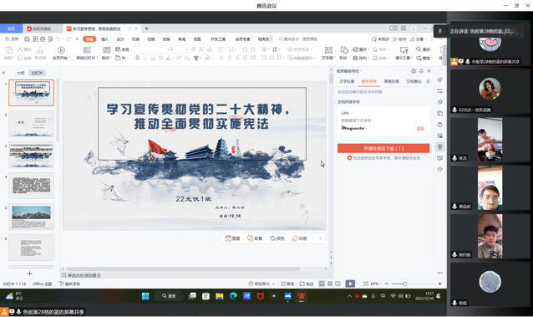Click the blue missing-fonts link in side panel
This screenshot has height=317, width=533.
tap(359, 92)
